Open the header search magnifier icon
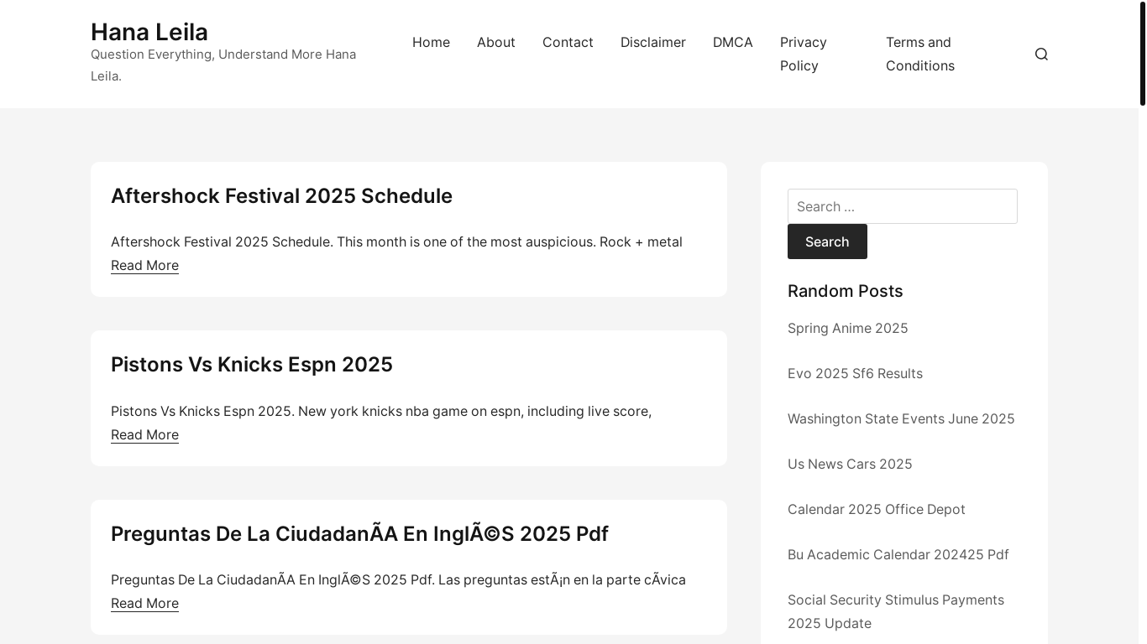Viewport: 1147px width, 644px height. coord(1041,54)
